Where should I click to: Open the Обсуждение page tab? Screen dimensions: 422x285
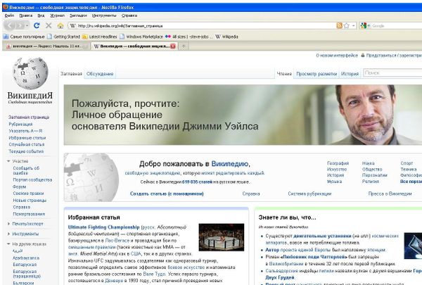pos(100,74)
